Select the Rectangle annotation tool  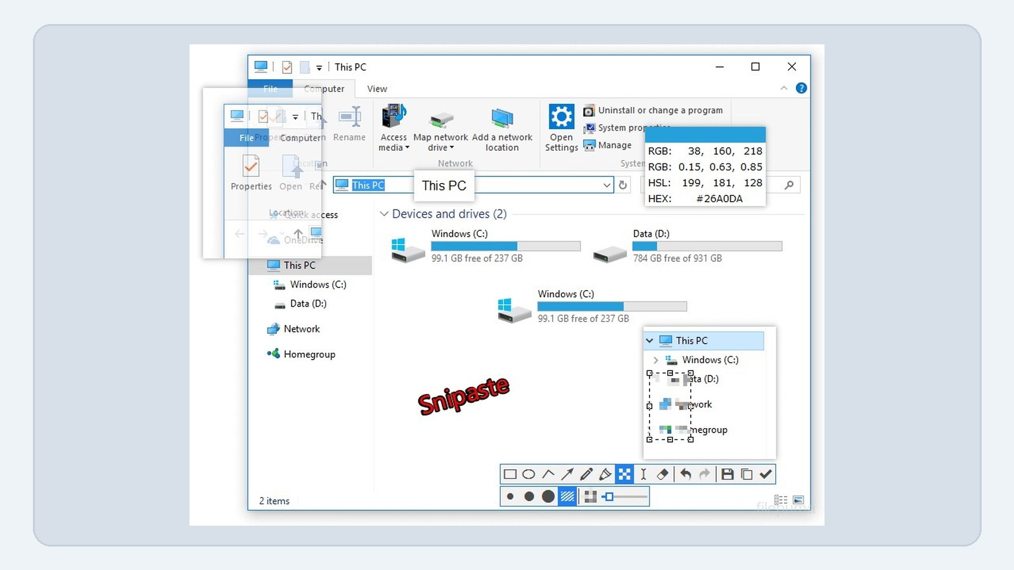[x=510, y=474]
